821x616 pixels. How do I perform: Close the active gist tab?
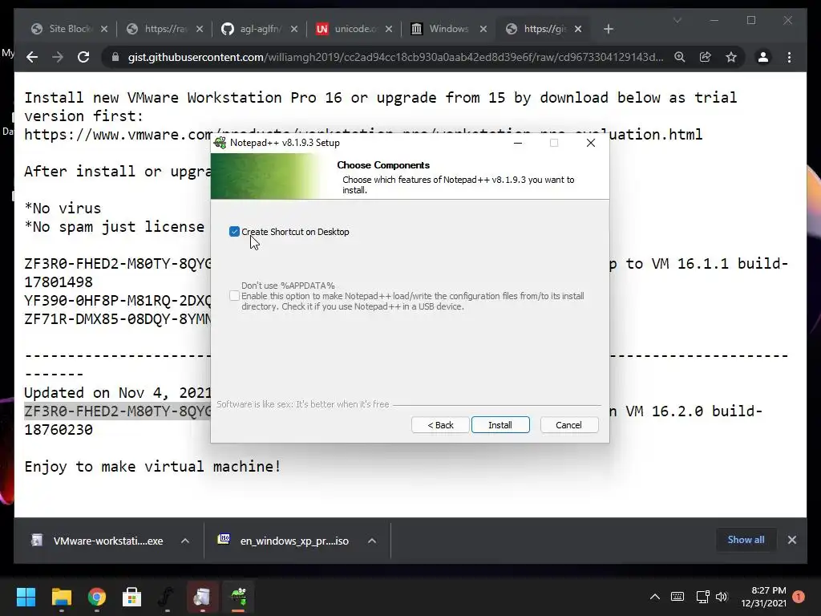point(578,30)
